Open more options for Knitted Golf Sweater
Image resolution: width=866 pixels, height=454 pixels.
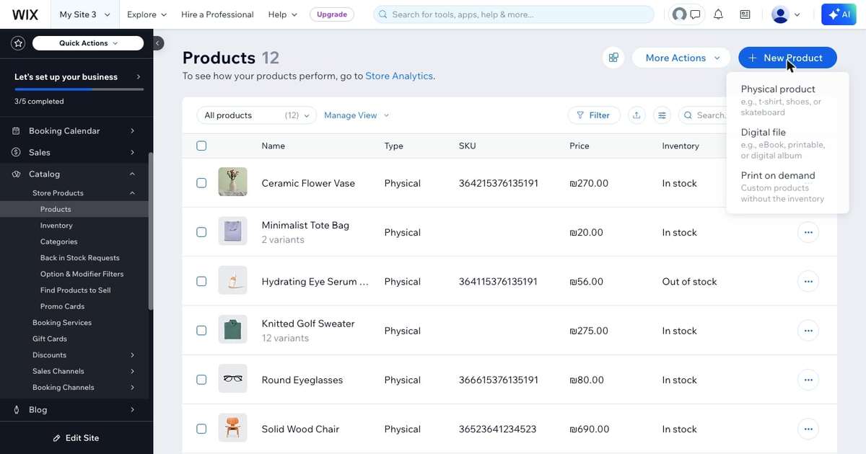click(808, 331)
